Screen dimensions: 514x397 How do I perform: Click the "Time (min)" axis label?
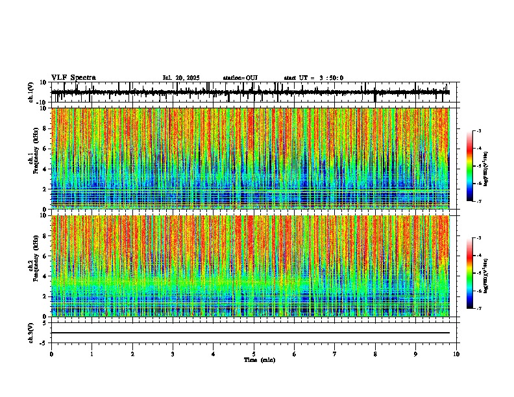point(260,360)
